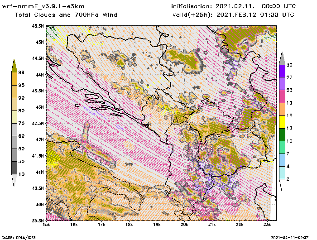Viewport: 317px width, 240px height.
Task: Click the 41N latitude label
Action: click(x=40, y=172)
